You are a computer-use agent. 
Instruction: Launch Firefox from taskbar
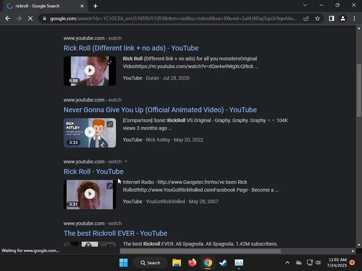[x=192, y=263]
